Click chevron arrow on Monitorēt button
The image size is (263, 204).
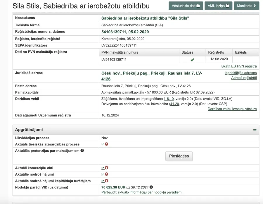coord(255,6)
